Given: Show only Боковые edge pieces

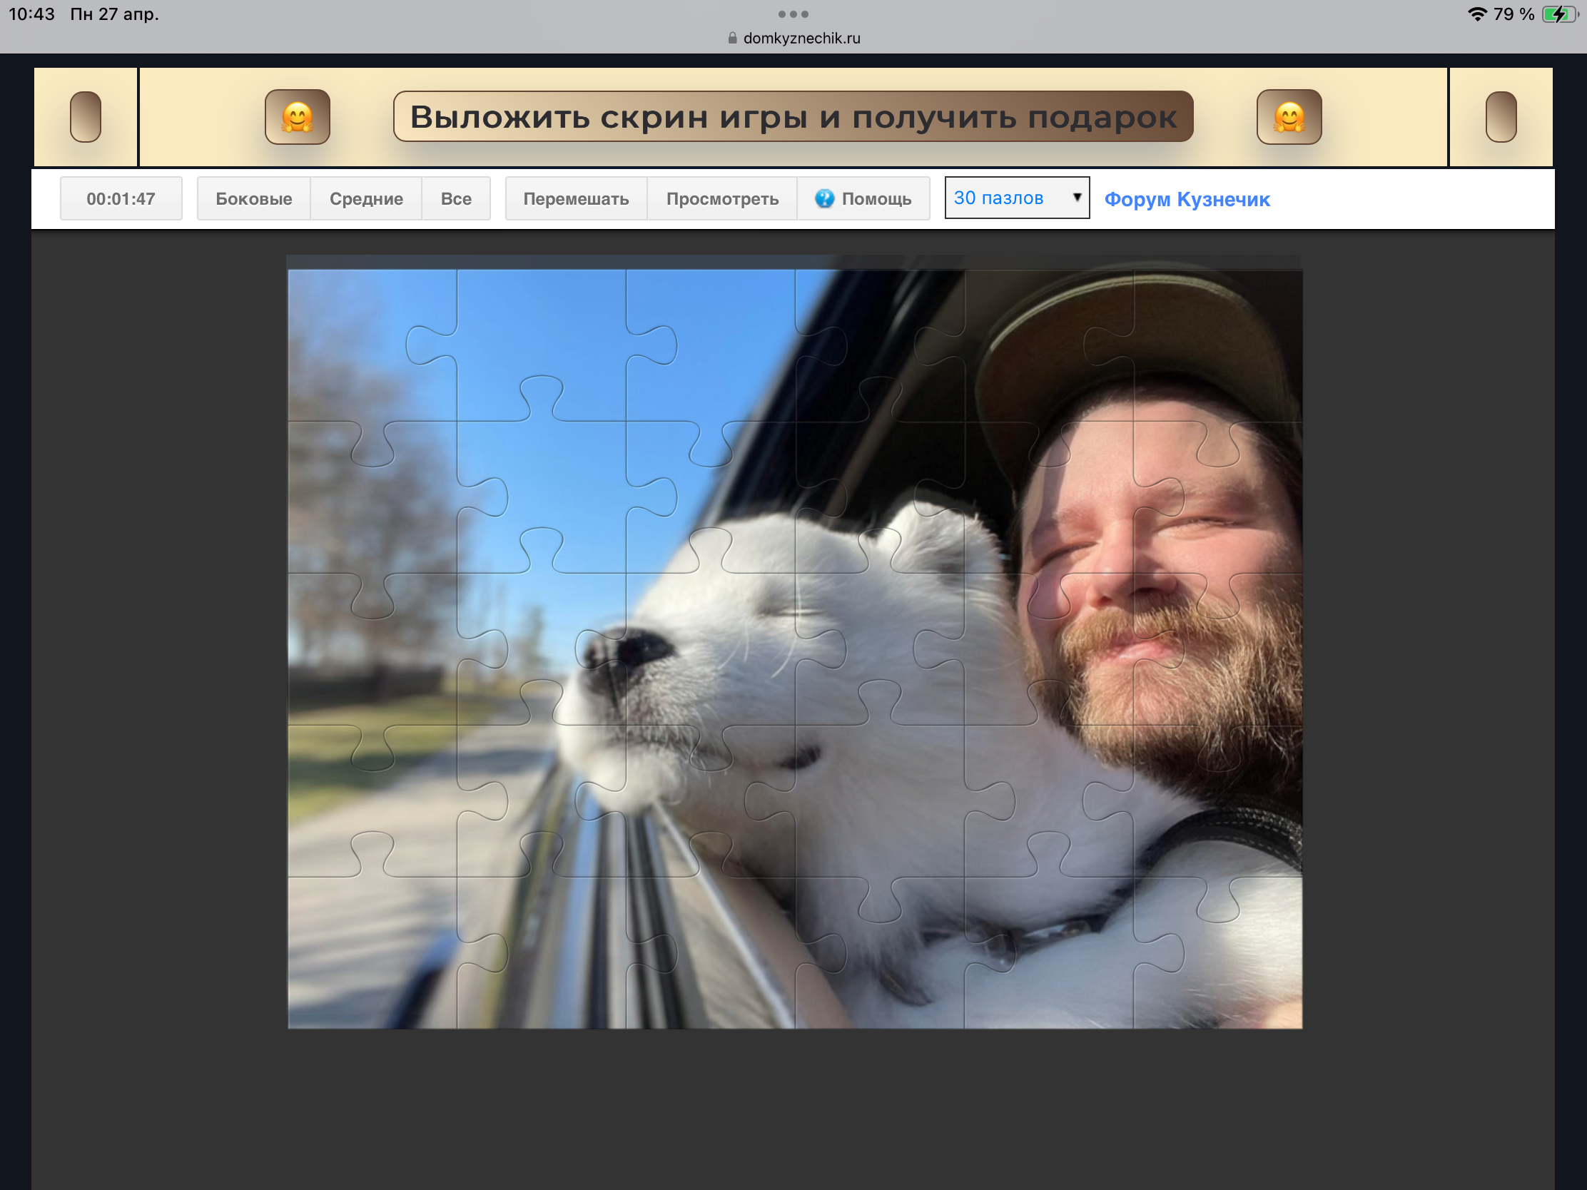Looking at the screenshot, I should coord(253,199).
